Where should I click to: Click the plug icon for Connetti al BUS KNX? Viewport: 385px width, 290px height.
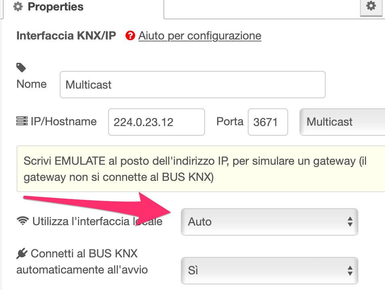pyautogui.click(x=22, y=253)
